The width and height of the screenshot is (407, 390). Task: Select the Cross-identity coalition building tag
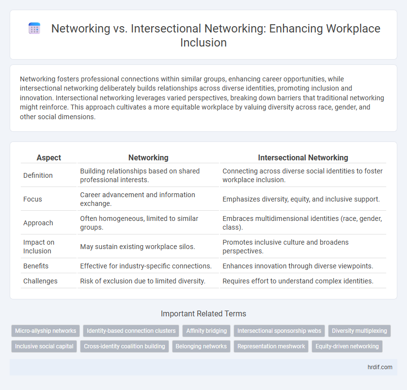pos(125,346)
